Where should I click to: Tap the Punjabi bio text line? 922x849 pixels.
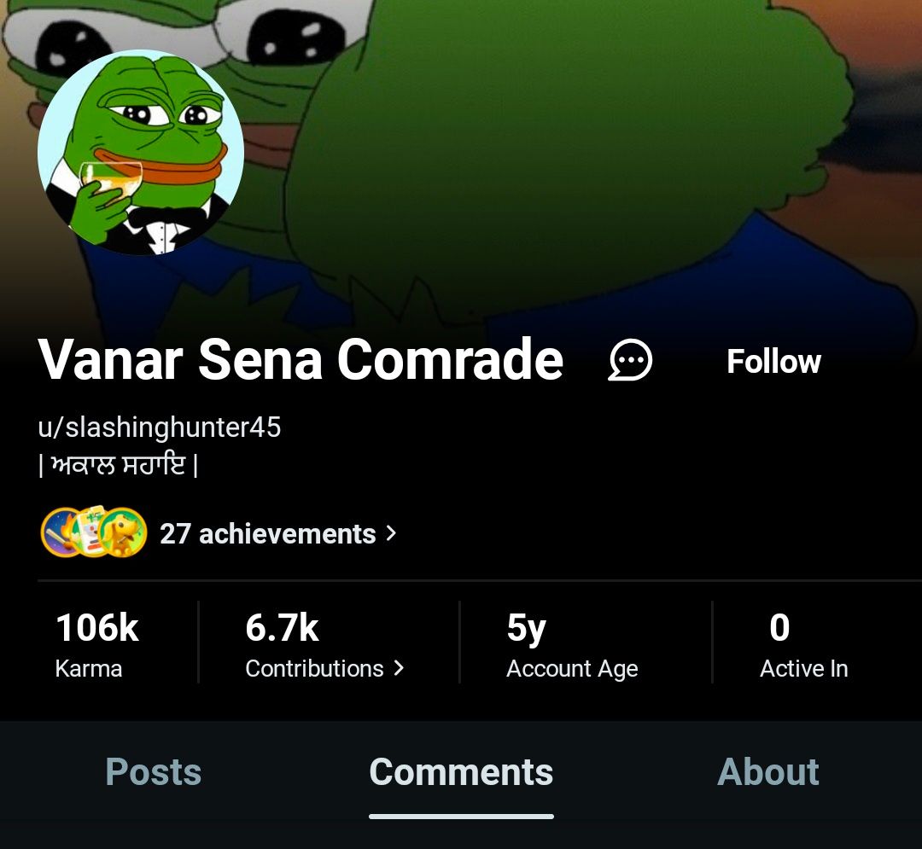pyautogui.click(x=118, y=465)
